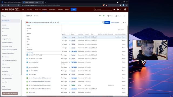This screenshot has width=173, height=97.
Task: Open My open issues filter
Action: [6, 89]
